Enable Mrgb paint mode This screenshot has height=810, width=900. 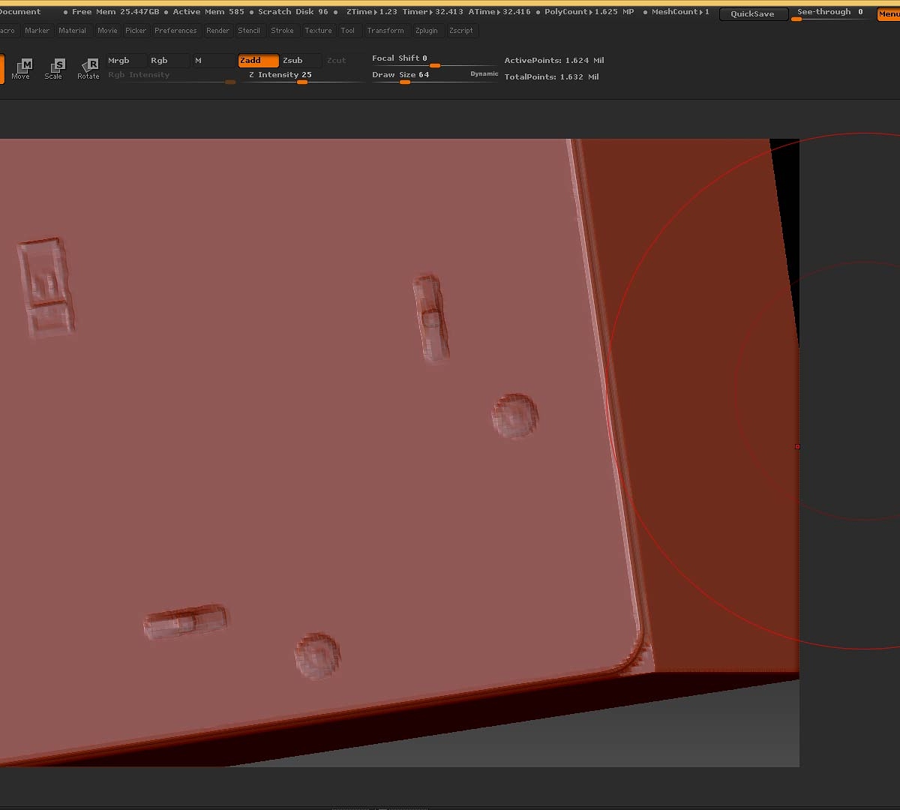pyautogui.click(x=124, y=61)
